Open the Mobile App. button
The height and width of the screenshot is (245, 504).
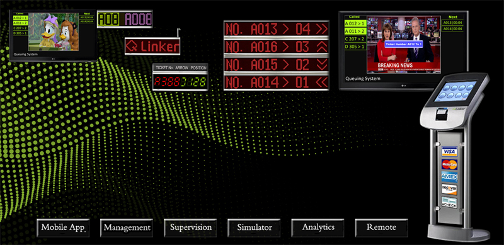click(62, 227)
